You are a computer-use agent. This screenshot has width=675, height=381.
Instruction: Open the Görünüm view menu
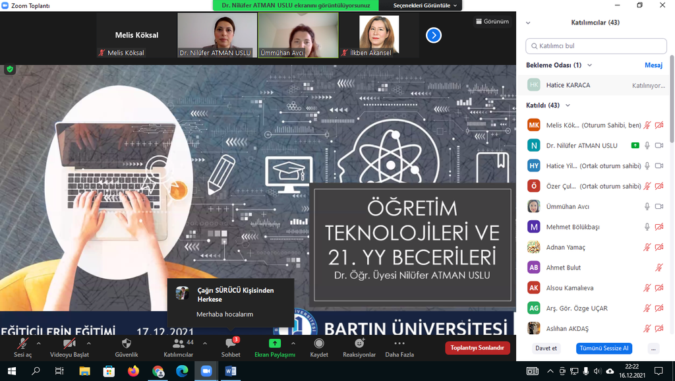coord(492,21)
